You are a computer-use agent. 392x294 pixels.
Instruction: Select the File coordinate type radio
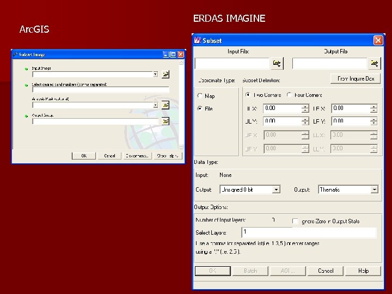[200, 108]
